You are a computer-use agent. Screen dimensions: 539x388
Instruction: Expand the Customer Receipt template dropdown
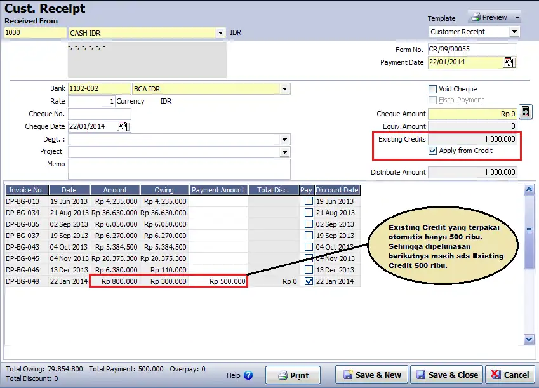(x=514, y=32)
